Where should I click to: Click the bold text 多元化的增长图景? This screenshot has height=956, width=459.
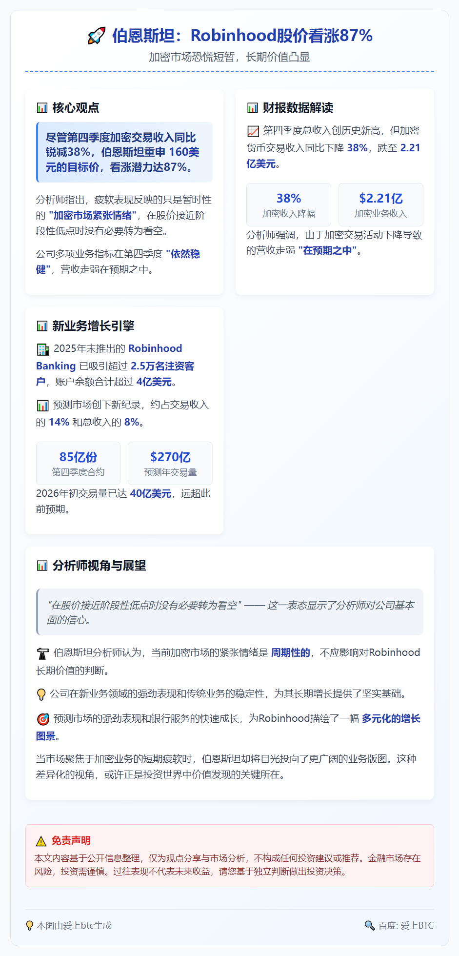228,727
